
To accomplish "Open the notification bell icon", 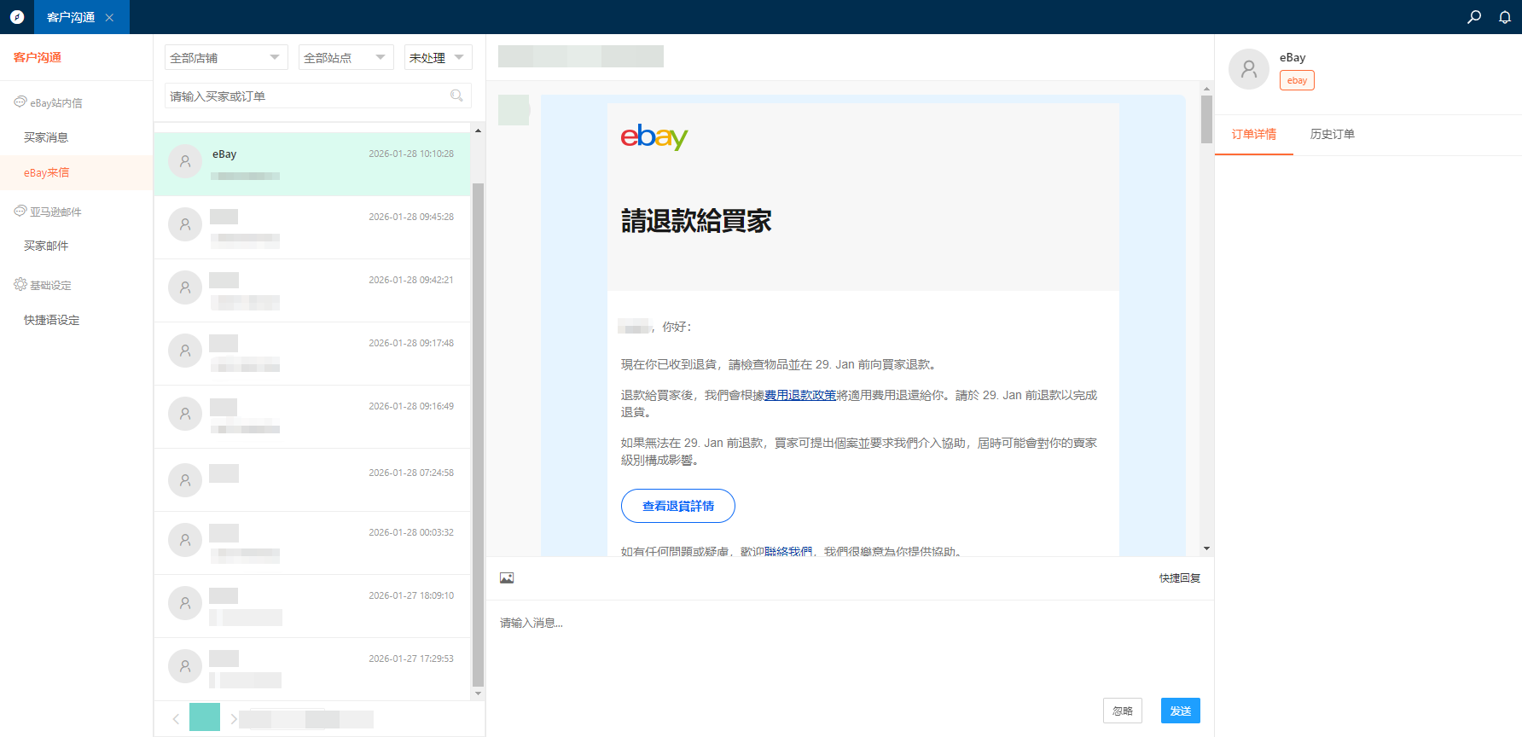I will click(1505, 17).
